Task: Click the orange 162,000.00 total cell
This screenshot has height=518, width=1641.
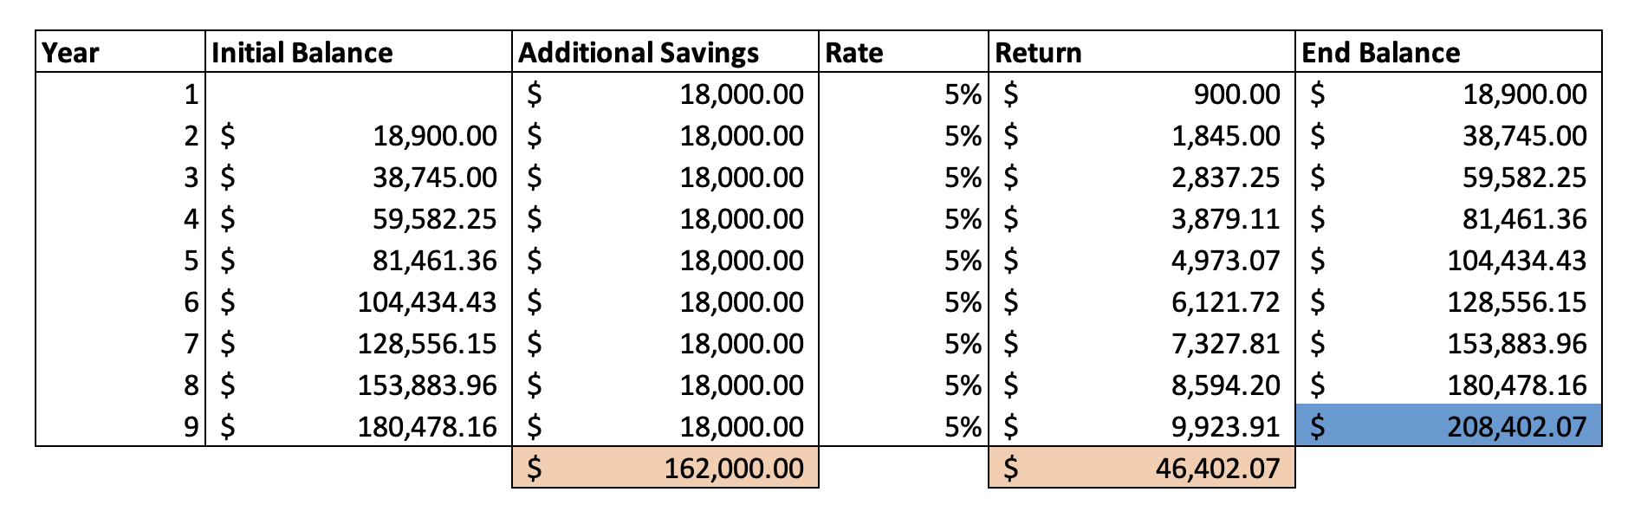Action: [665, 468]
